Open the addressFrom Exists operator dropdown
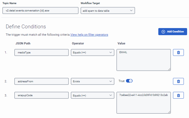Screen dimensions: 189x118 click(x=92, y=81)
